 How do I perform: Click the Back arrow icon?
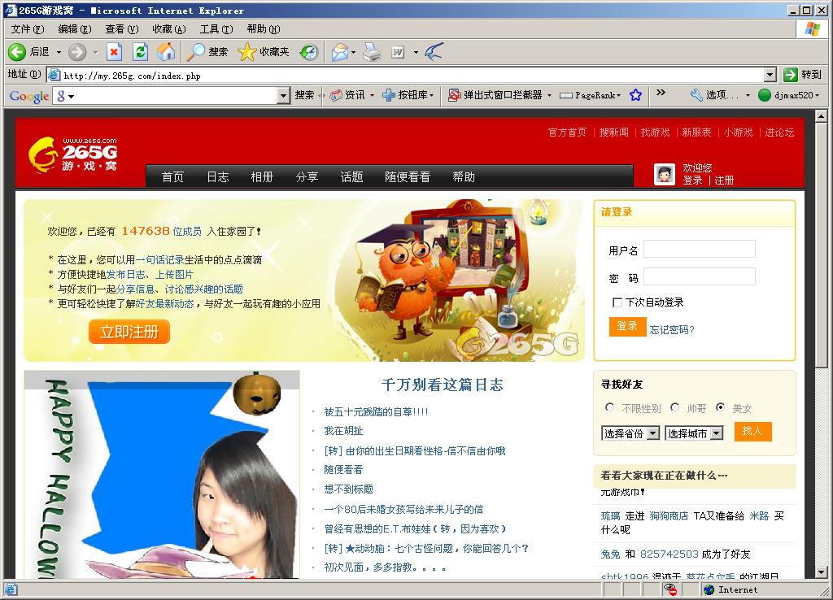point(16,51)
